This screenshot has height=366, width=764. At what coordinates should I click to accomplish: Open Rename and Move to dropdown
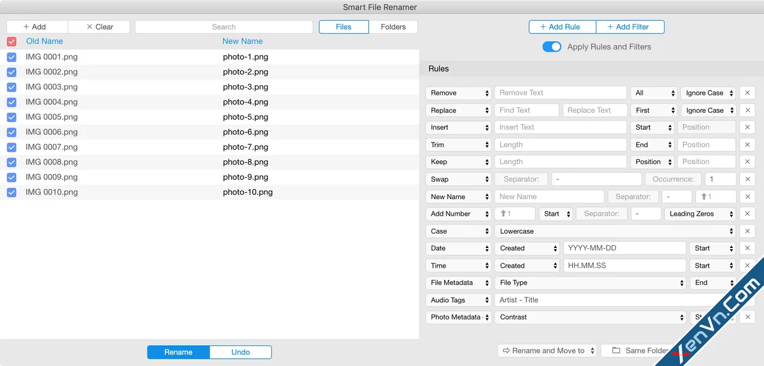(547, 351)
